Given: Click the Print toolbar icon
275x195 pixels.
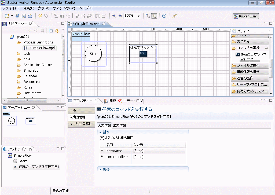Looking at the screenshot, I should coord(30,16).
